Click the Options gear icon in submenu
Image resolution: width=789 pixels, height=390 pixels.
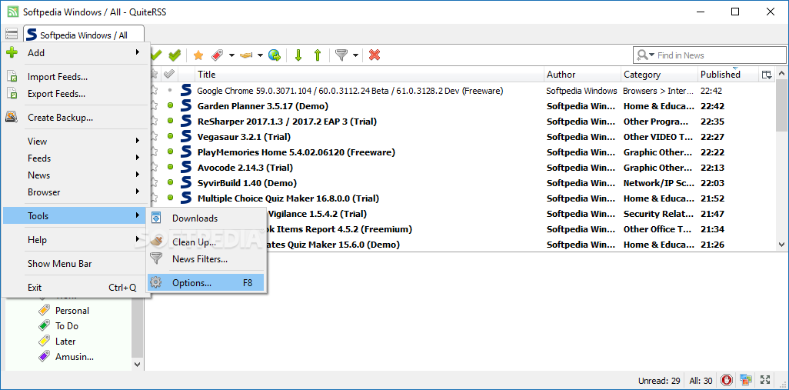click(x=156, y=282)
